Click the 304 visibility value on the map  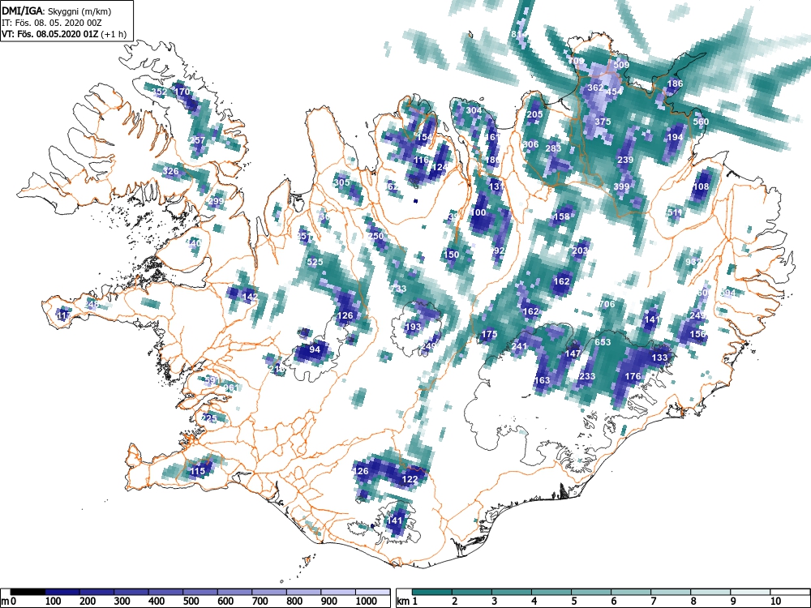pos(474,110)
